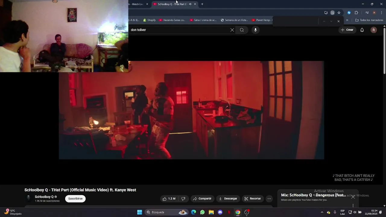This screenshot has height=217, width=386.
Task: Open OBS Studio taskbar icon
Action: (x=247, y=212)
